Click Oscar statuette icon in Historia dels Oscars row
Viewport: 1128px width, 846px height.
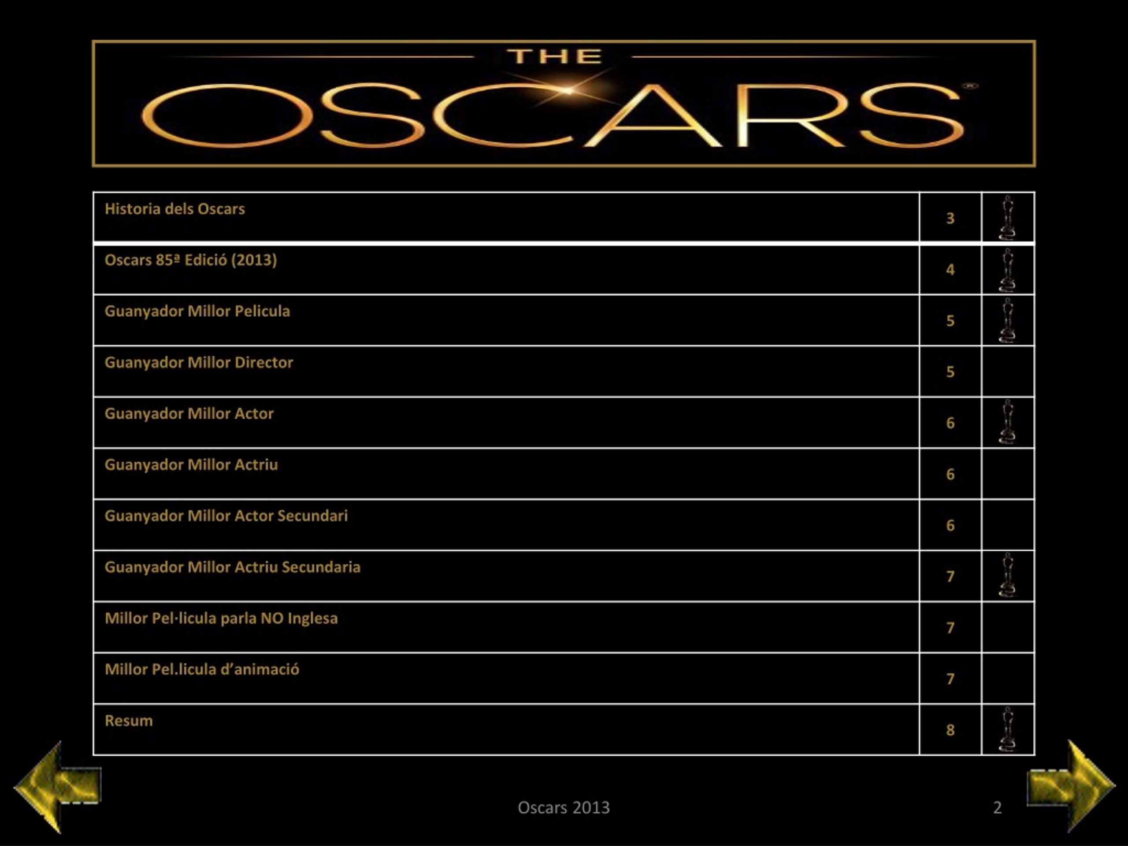coord(1007,218)
